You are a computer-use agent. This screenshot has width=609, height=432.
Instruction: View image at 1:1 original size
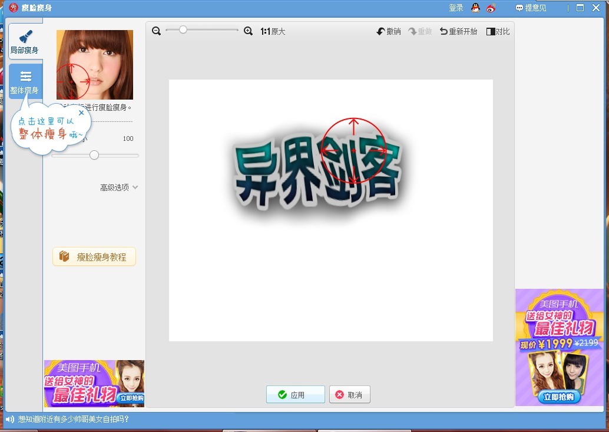[x=273, y=31]
